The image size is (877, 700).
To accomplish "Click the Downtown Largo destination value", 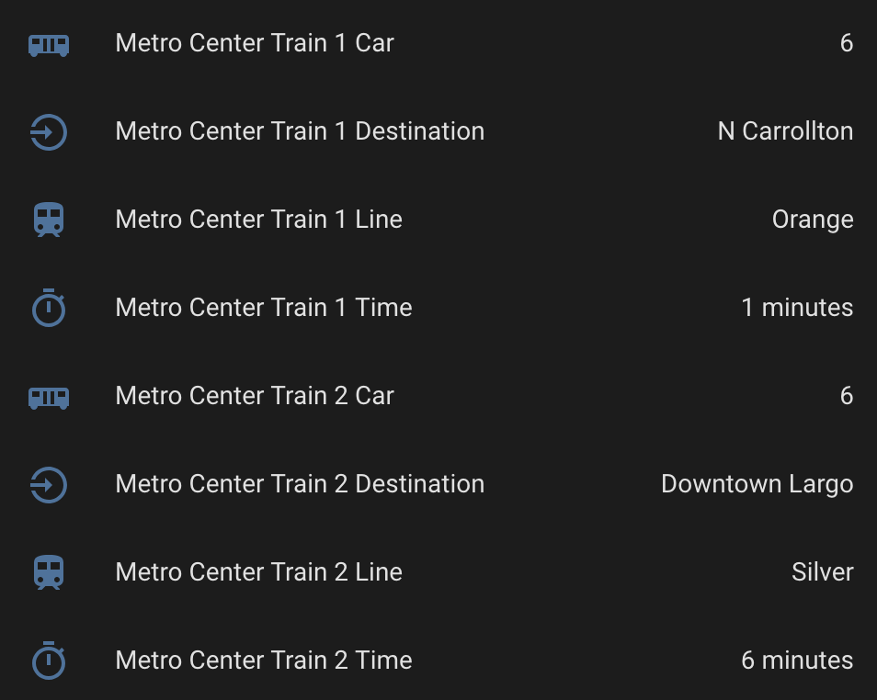I will coord(756,484).
